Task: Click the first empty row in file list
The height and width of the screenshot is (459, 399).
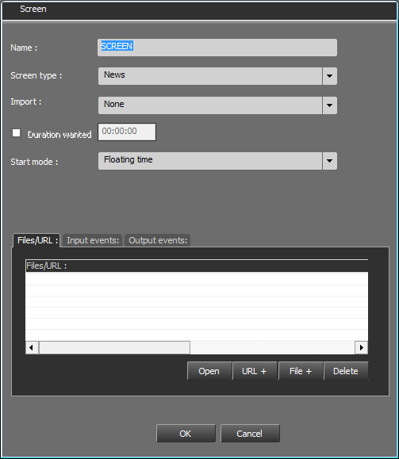Action: (197, 279)
